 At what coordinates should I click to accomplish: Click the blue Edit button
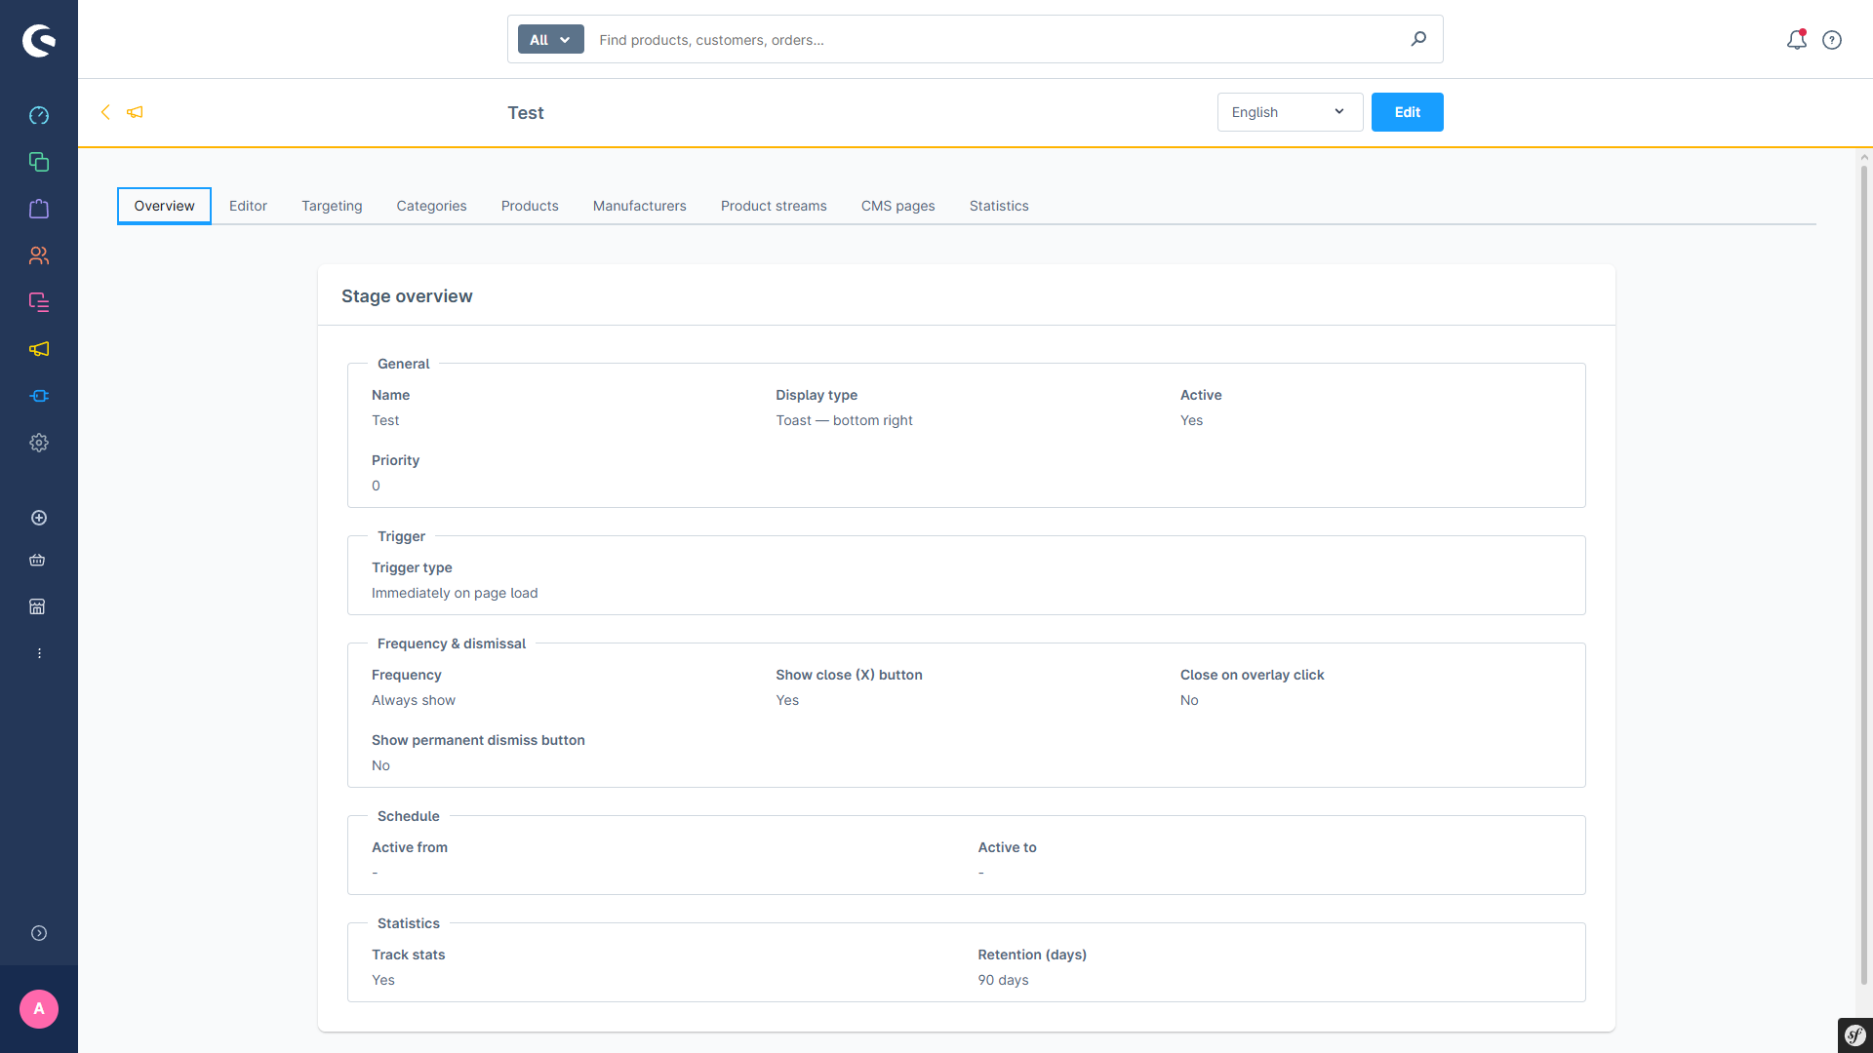tap(1407, 112)
